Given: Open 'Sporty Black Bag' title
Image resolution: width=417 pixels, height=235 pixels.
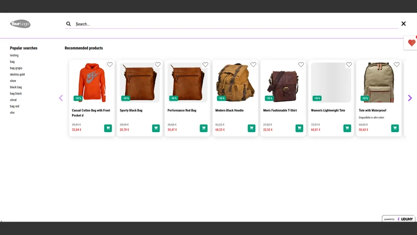Looking at the screenshot, I should click(131, 110).
